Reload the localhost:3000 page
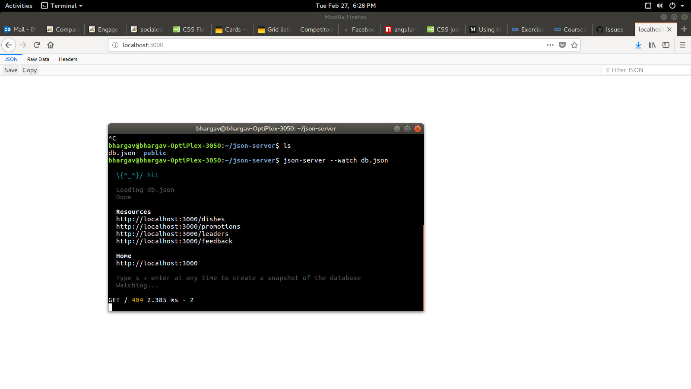Screen dimensions: 691x389 click(x=37, y=45)
